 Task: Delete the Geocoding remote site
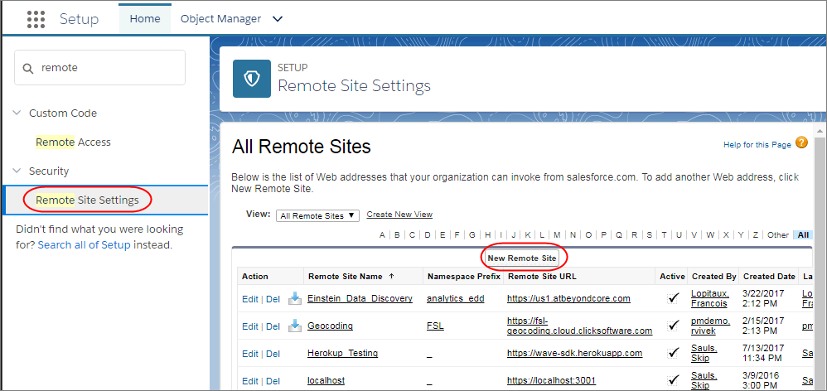click(x=273, y=326)
